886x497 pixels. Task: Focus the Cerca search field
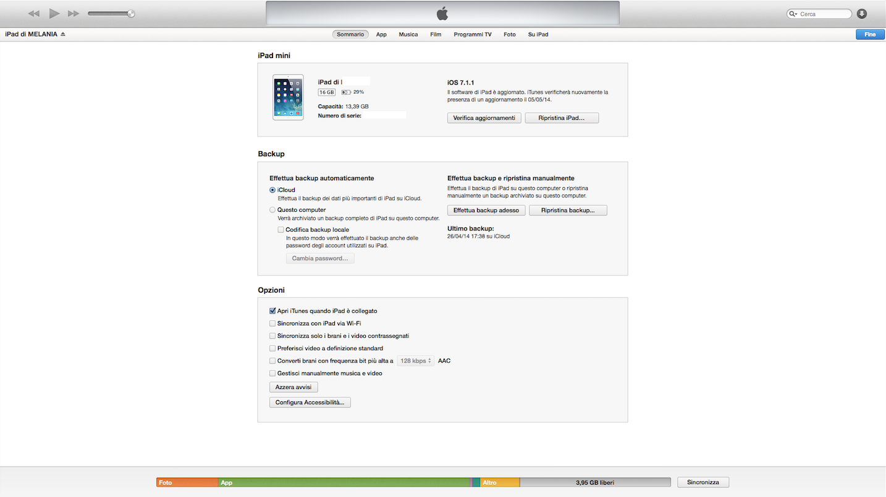819,14
